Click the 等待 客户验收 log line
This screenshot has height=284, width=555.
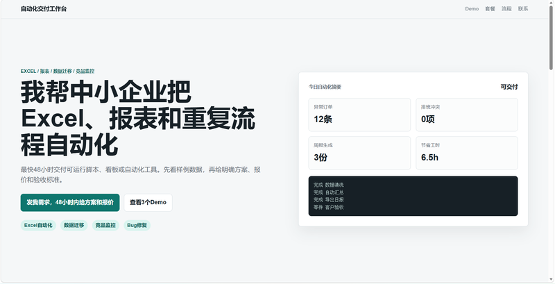[328, 207]
